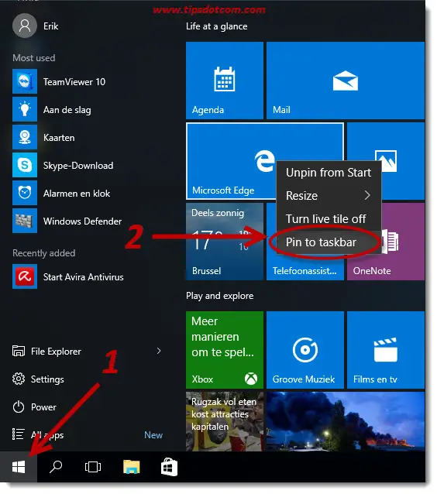The height and width of the screenshot is (494, 437).
Task: Open the Brussel weather tile
Action: [x=225, y=242]
